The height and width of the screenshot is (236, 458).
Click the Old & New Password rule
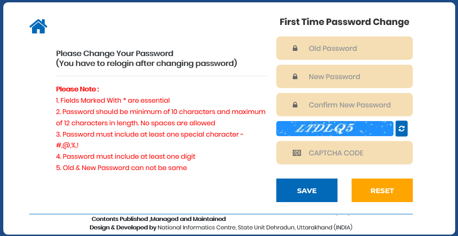(x=121, y=168)
